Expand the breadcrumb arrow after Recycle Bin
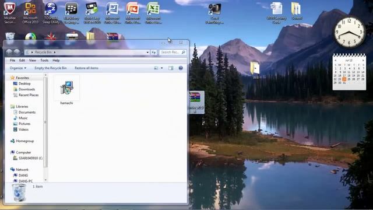This screenshot has width=373, height=210. click(55, 52)
